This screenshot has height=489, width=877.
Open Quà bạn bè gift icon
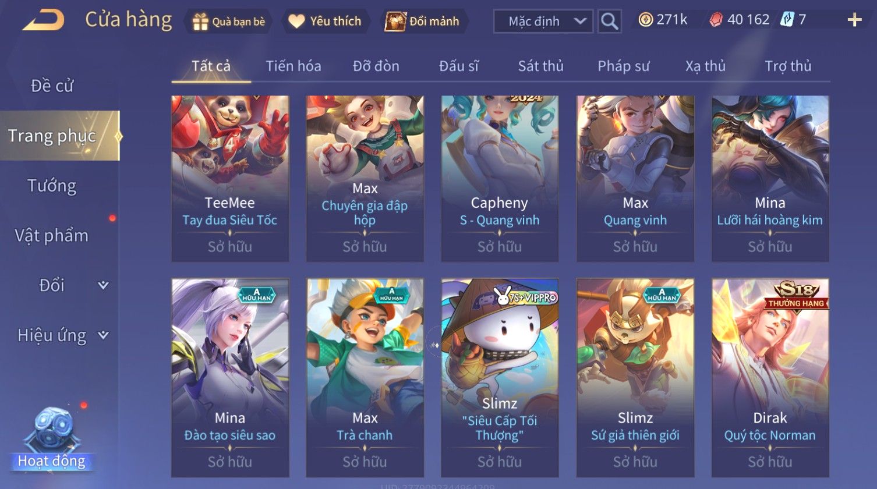[x=200, y=22]
